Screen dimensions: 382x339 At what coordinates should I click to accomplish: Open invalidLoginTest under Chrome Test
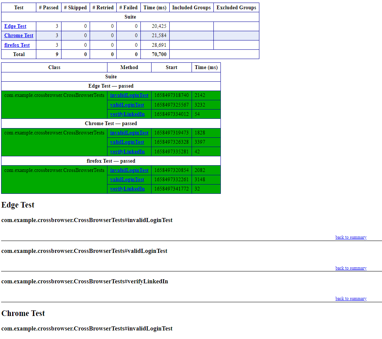coord(129,133)
